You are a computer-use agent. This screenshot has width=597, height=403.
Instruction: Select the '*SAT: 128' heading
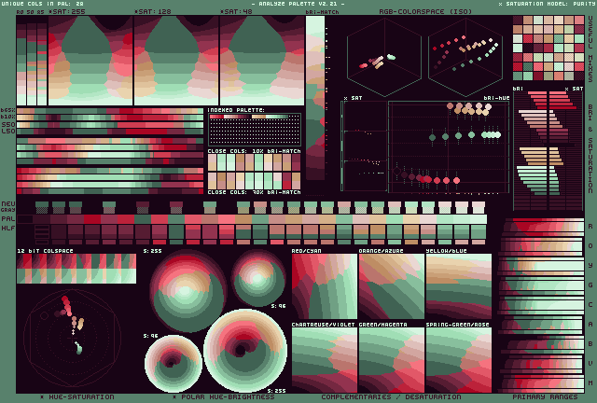point(153,12)
